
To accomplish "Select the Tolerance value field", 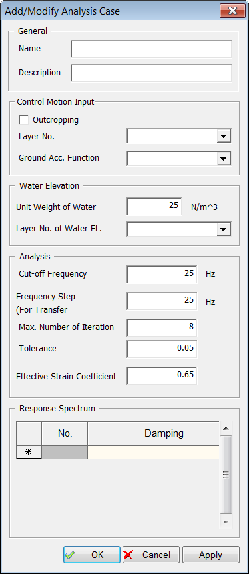I will click(162, 349).
